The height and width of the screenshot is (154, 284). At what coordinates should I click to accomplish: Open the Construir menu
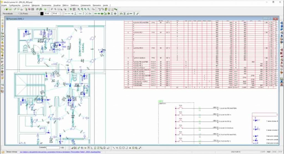(26, 6)
